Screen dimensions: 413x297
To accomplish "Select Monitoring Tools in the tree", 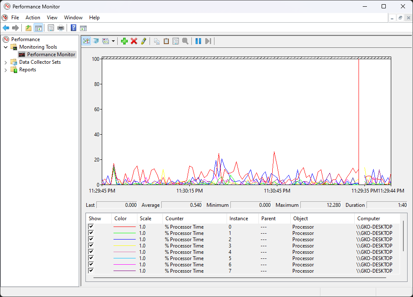I will click(x=38, y=47).
